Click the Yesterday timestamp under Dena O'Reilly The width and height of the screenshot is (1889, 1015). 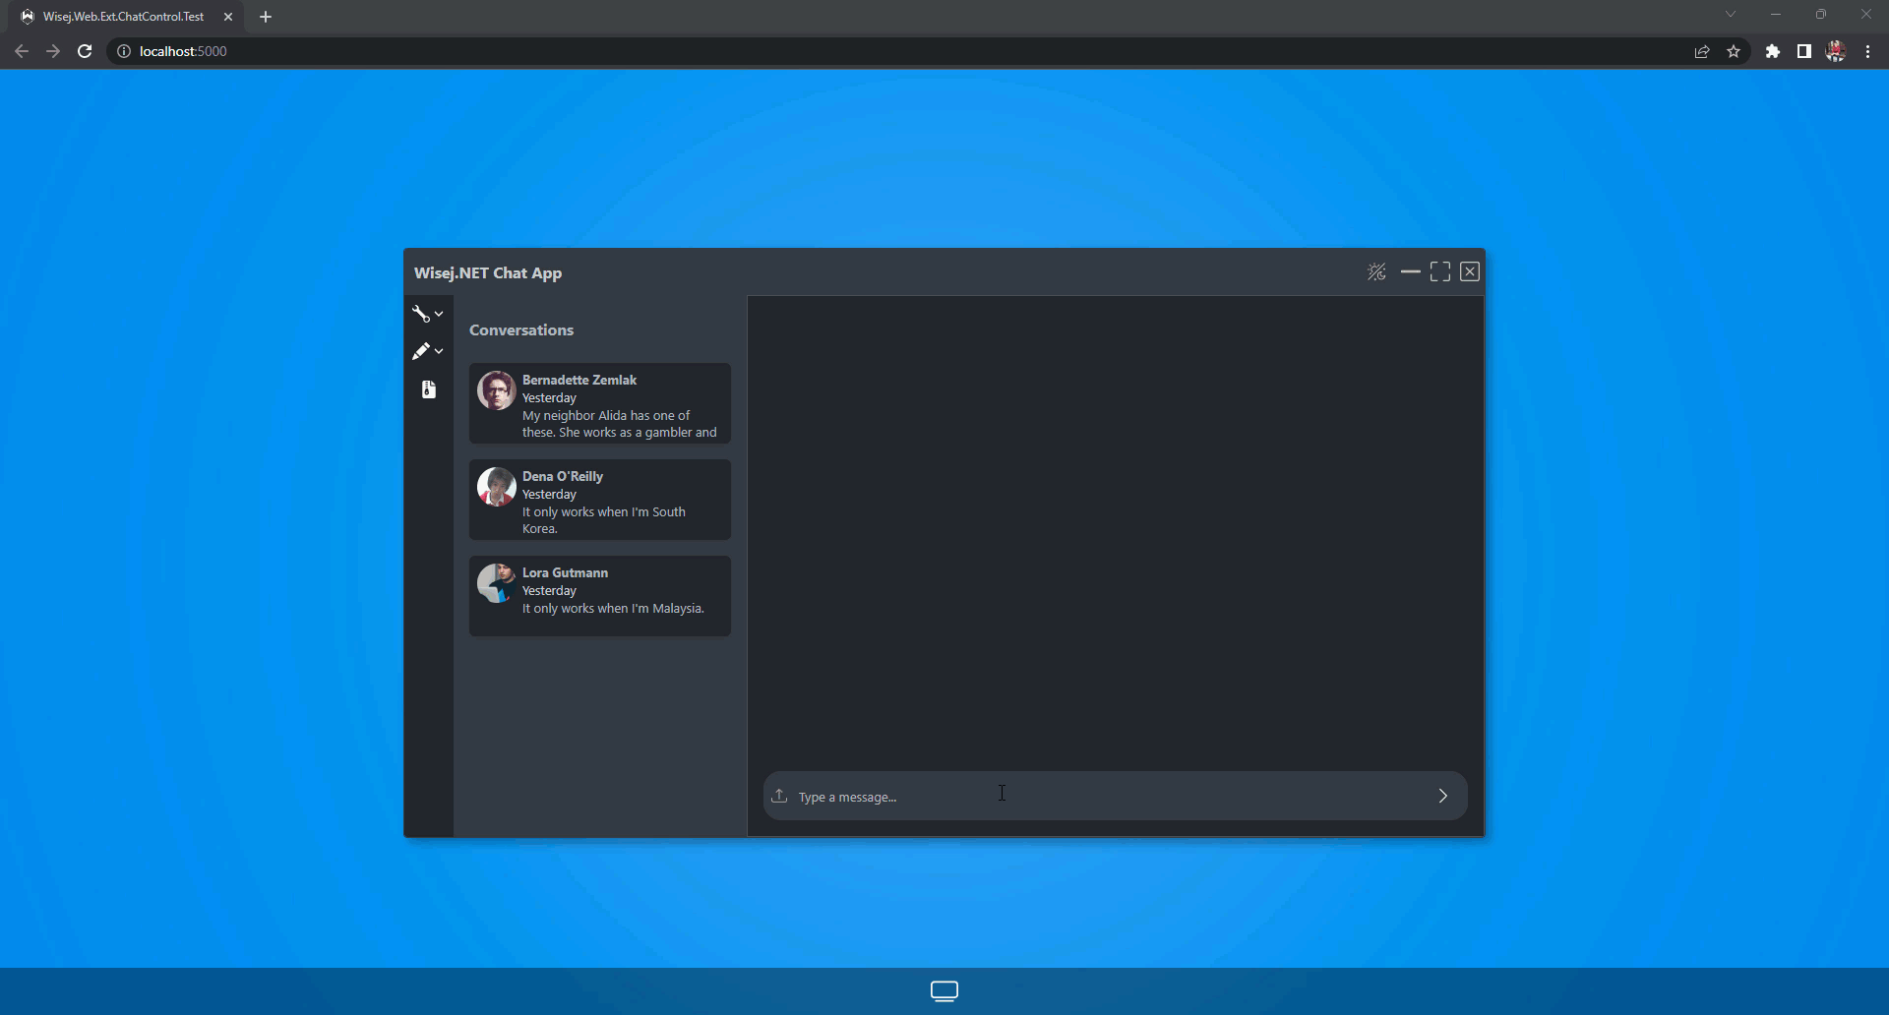[x=549, y=495]
